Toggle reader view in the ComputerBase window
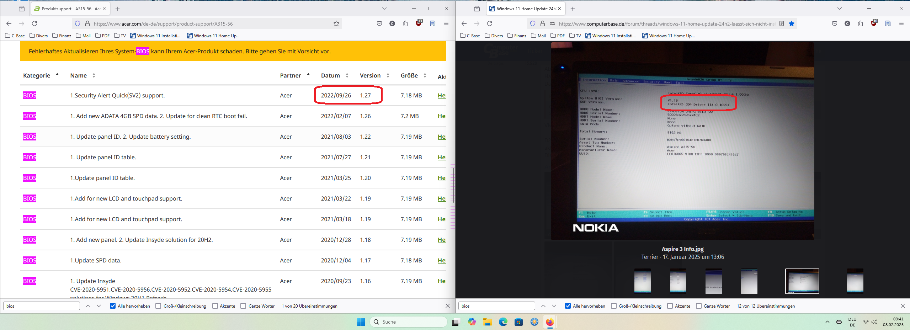This screenshot has width=910, height=330. tap(782, 23)
